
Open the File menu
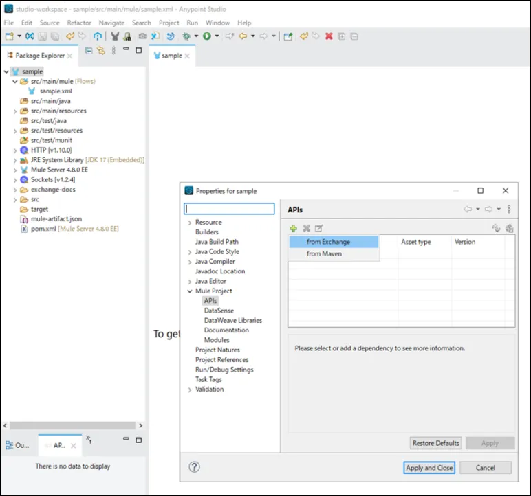(9, 23)
